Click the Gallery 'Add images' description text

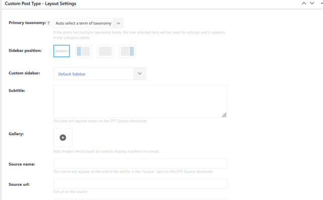pyautogui.click(x=106, y=152)
